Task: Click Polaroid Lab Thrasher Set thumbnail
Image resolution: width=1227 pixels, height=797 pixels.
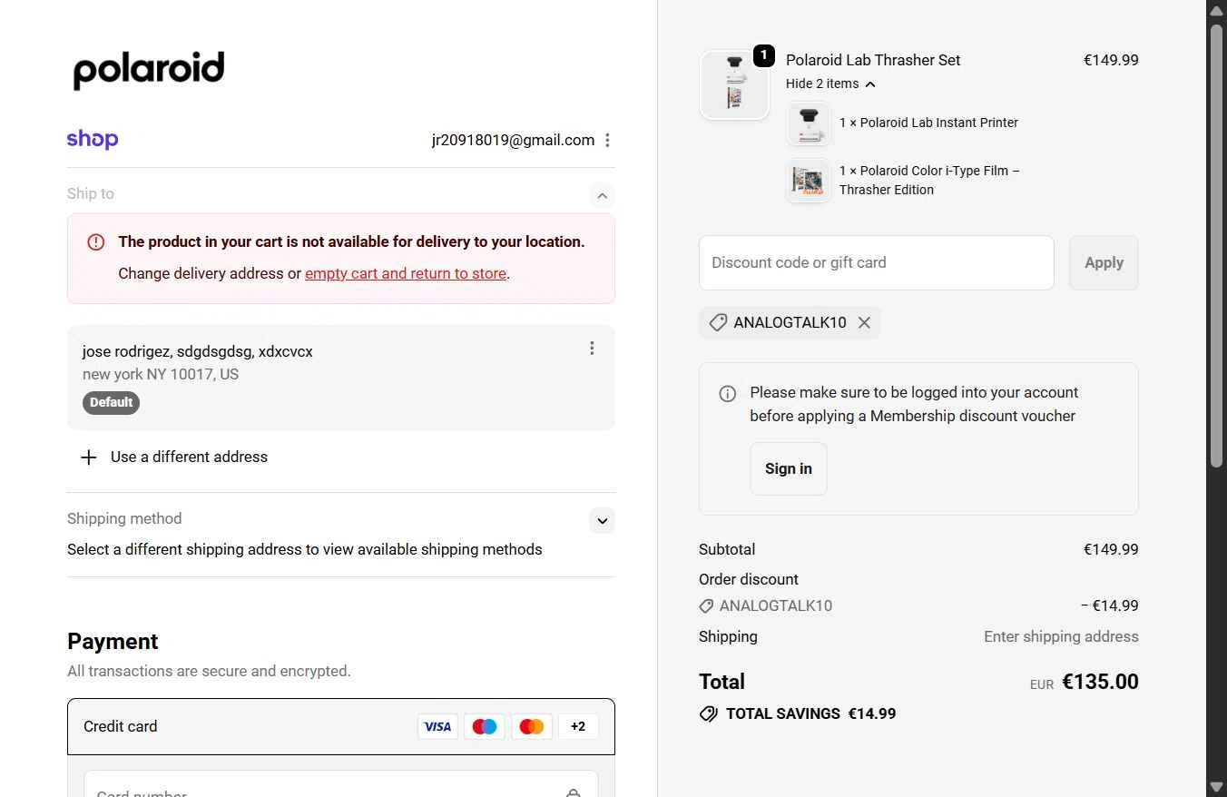Action: pyautogui.click(x=735, y=84)
